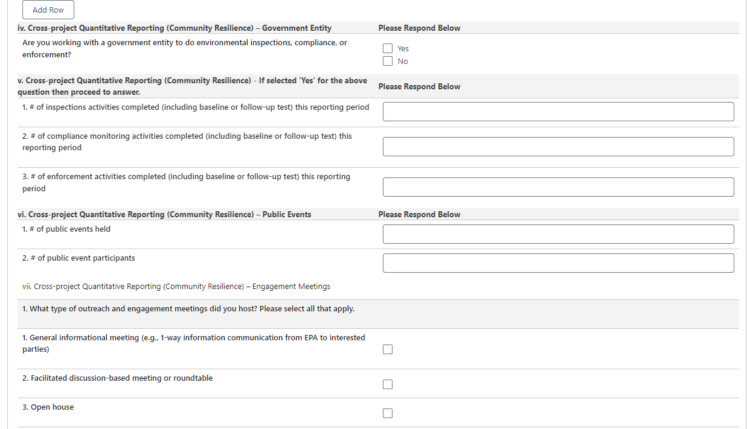This screenshot has width=747, height=429.
Task: Select the enforcement activities completed field
Action: (x=558, y=187)
